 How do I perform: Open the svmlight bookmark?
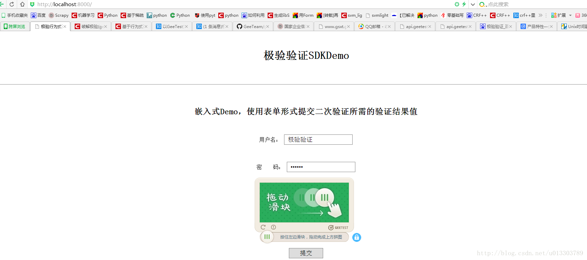pyautogui.click(x=377, y=15)
